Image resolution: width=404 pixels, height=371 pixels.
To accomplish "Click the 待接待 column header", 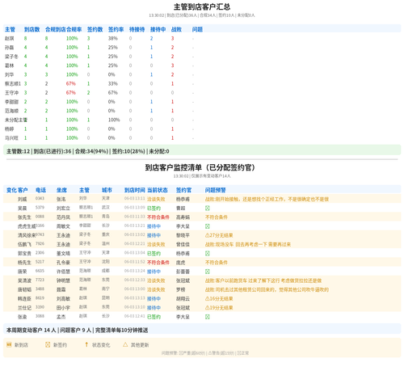I will (137, 29).
